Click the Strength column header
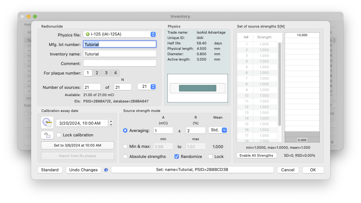Image resolution: width=361 pixels, height=203 pixels. click(264, 37)
